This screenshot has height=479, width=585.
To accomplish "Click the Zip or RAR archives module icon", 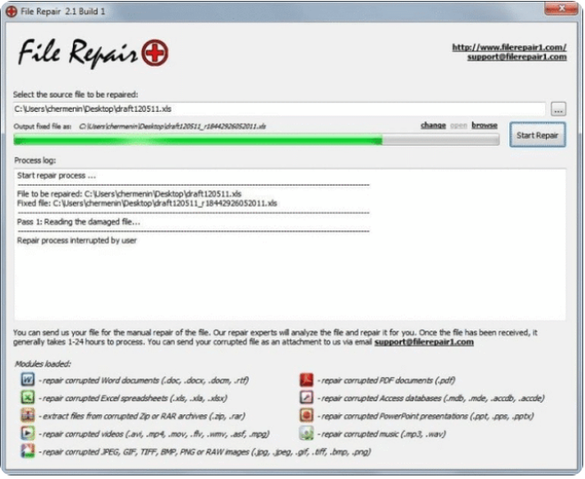I will point(28,415).
